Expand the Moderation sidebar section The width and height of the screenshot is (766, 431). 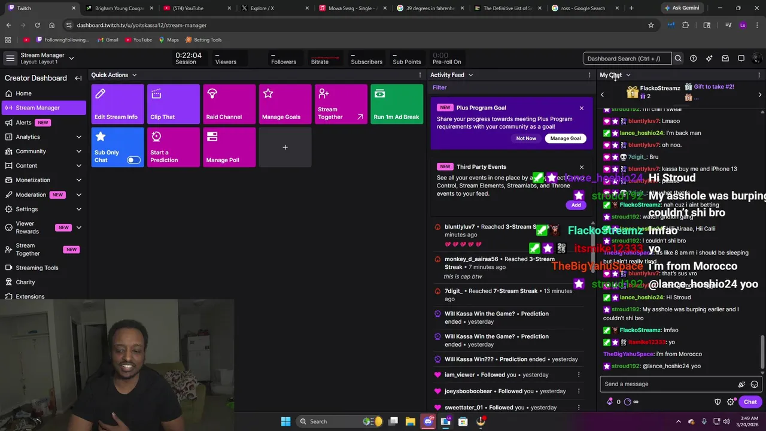78,195
